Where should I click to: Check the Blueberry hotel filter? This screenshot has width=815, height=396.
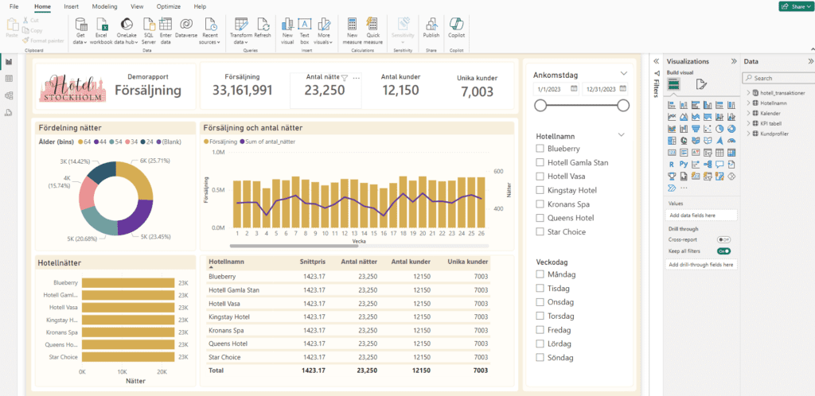pyautogui.click(x=540, y=149)
